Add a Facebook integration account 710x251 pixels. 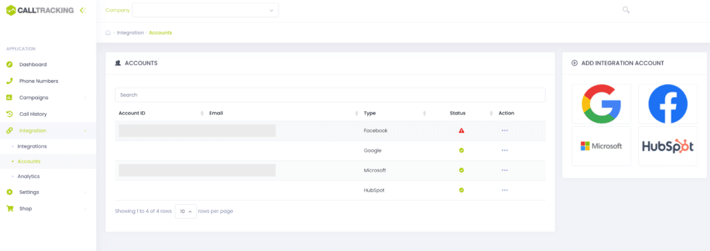coord(668,103)
